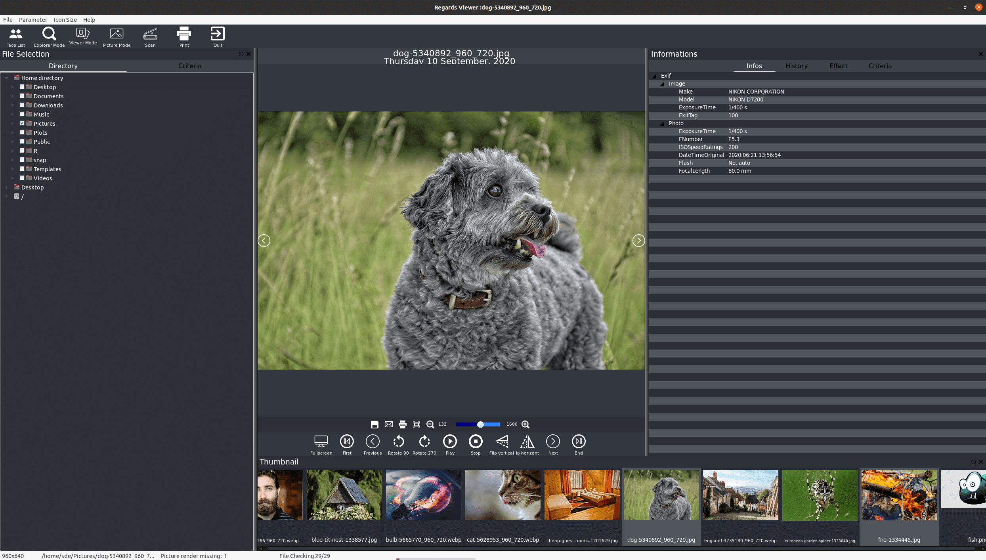Start slideshow with Play button
This screenshot has height=560, width=986.
pos(450,444)
